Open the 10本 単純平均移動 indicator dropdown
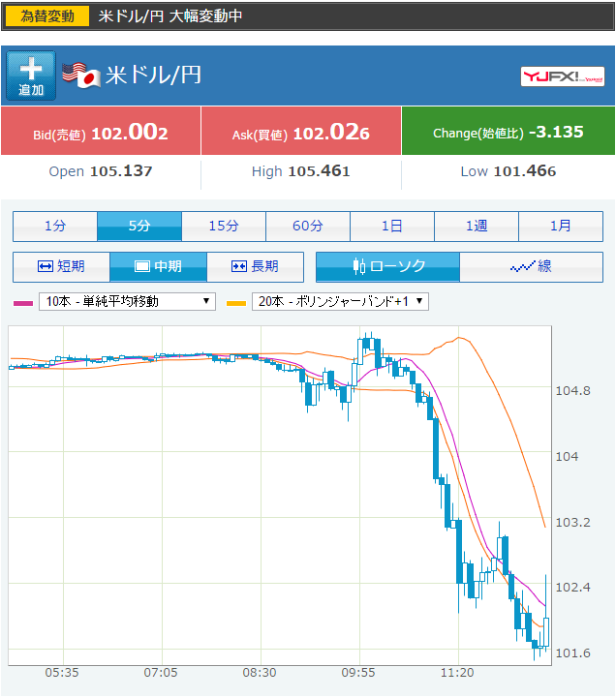 pyautogui.click(x=127, y=301)
